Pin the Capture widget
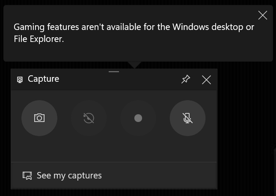Viewport: 276px width, 196px height. click(x=186, y=80)
